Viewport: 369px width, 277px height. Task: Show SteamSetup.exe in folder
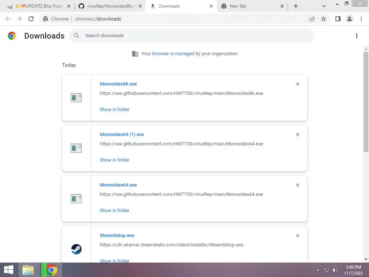click(x=115, y=260)
